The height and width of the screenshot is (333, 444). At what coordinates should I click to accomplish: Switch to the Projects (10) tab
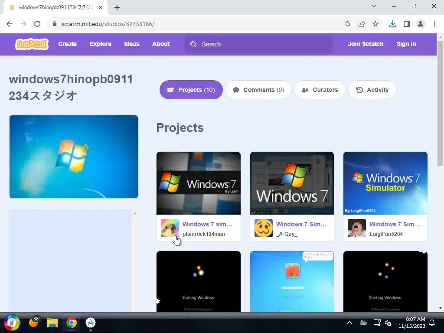point(191,90)
